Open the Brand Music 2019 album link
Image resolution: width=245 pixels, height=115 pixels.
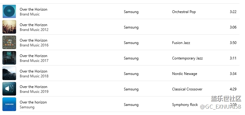[x=34, y=92]
